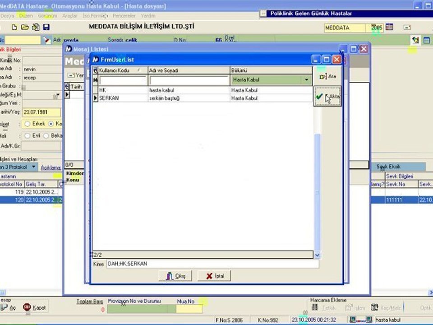Screen dimensions: 433x325
Task: Open the Dosya menu
Action: [x=7, y=16]
